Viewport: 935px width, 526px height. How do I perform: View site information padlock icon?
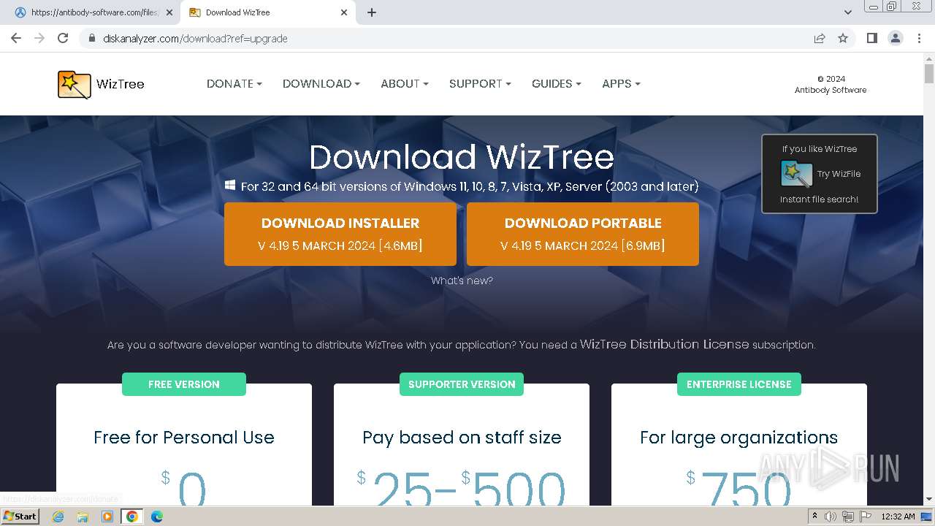[92, 38]
